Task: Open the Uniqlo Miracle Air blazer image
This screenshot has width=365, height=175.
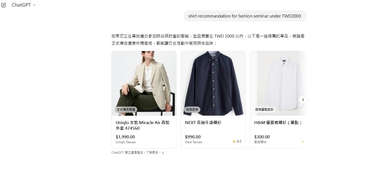Action: pos(144,83)
